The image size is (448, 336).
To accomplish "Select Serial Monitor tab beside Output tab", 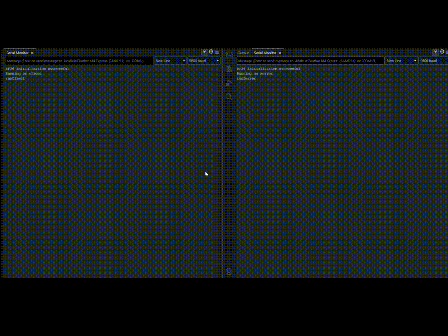I will tap(265, 53).
